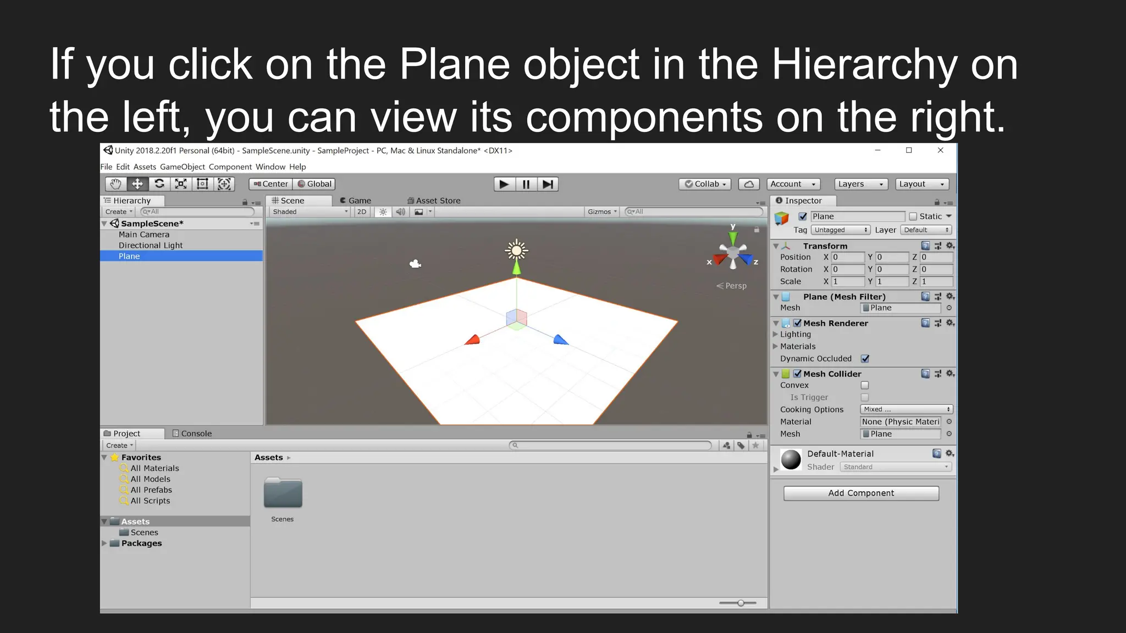Open the Cloud services button
This screenshot has width=1126, height=633.
coord(749,184)
